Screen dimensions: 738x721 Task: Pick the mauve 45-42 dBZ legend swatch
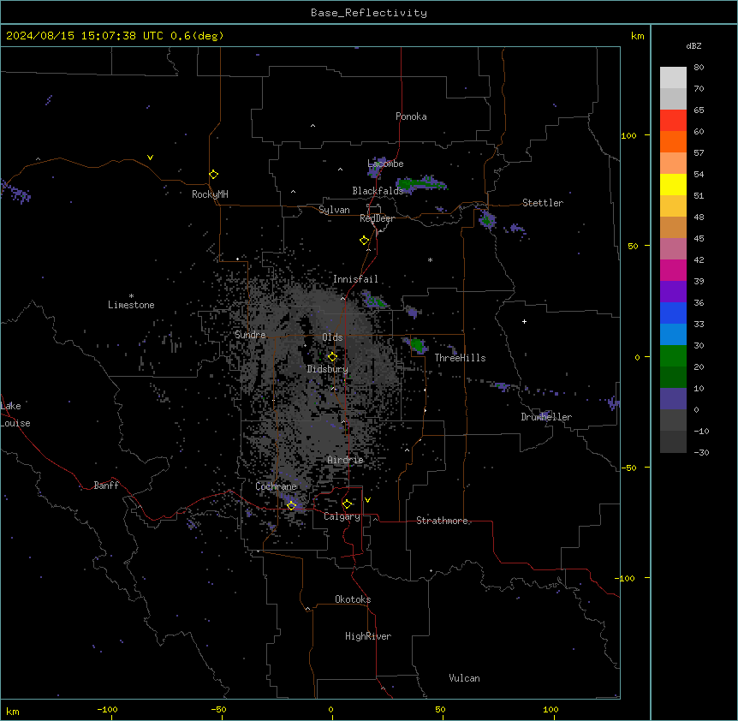[673, 249]
